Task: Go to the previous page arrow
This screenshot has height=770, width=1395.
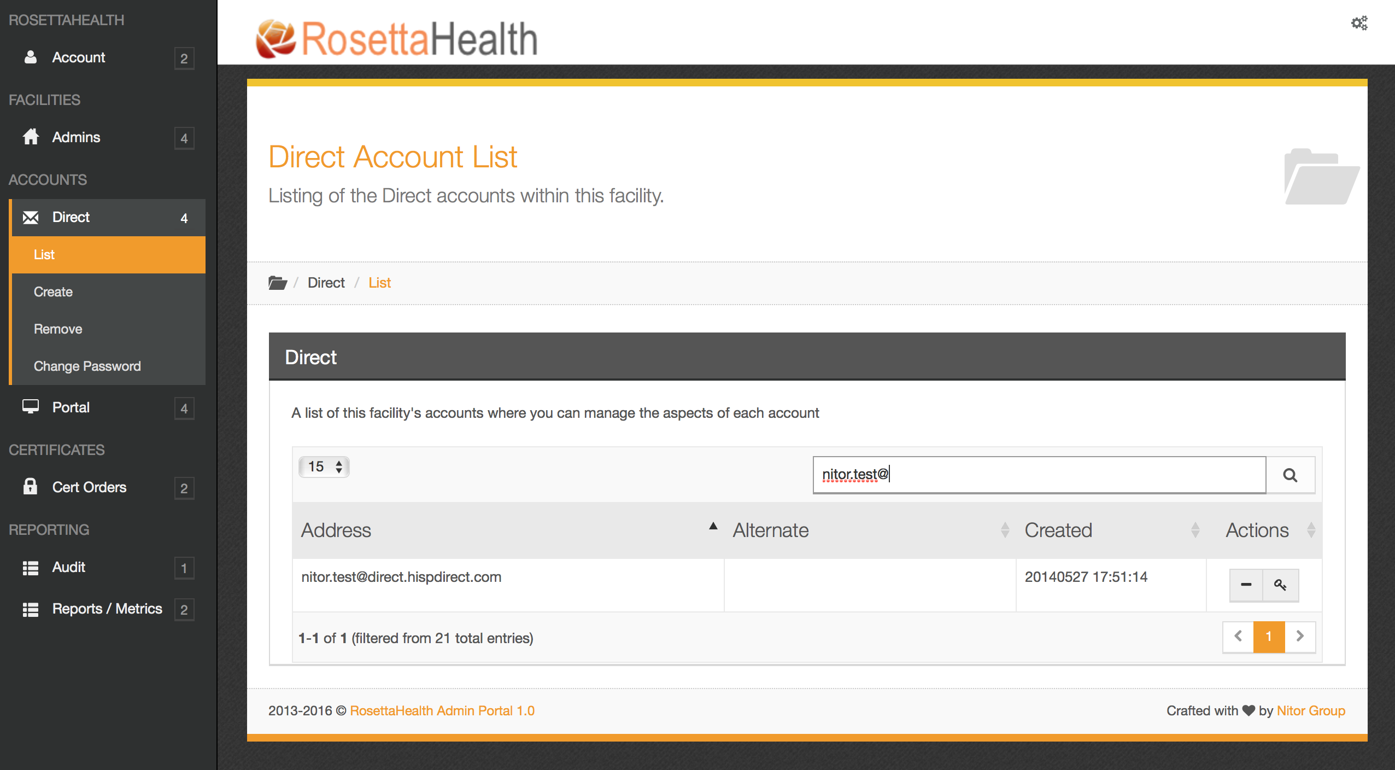Action: click(x=1238, y=636)
